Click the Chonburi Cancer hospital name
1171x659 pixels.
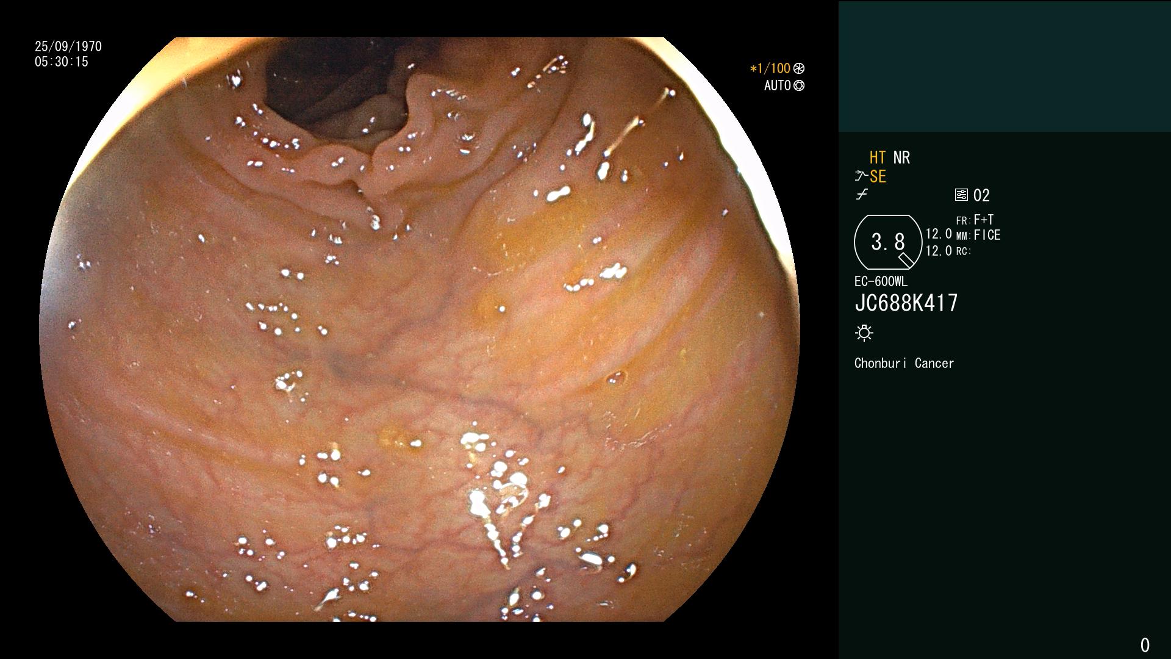pos(904,363)
